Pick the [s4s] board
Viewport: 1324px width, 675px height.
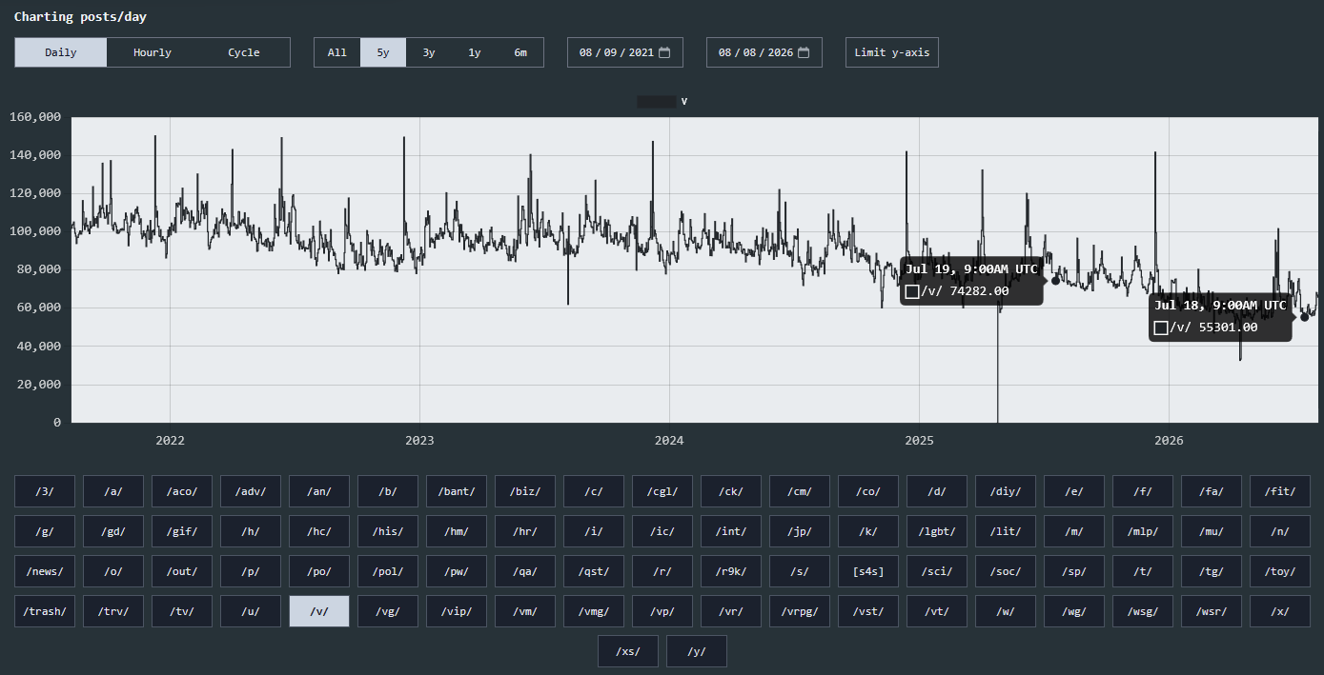click(868, 571)
